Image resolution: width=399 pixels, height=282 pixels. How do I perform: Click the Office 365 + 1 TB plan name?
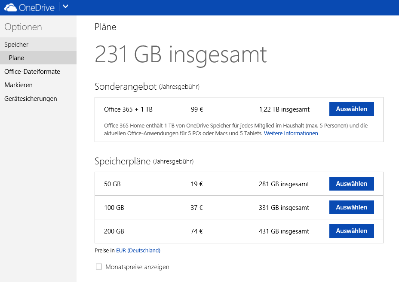point(128,109)
